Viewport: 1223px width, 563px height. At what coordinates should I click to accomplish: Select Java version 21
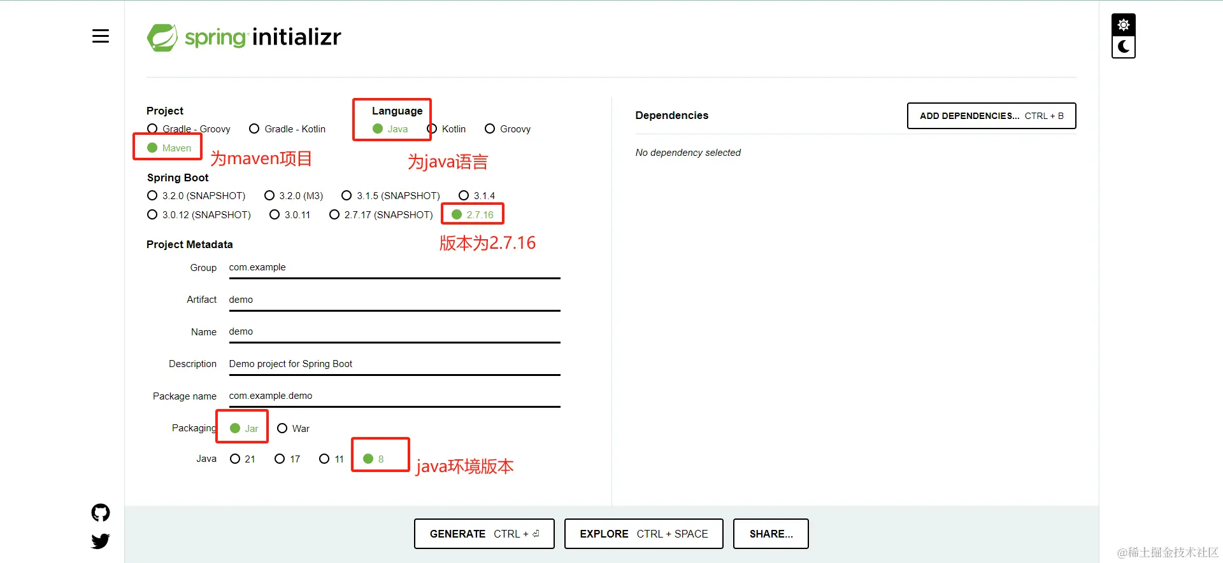[243, 459]
